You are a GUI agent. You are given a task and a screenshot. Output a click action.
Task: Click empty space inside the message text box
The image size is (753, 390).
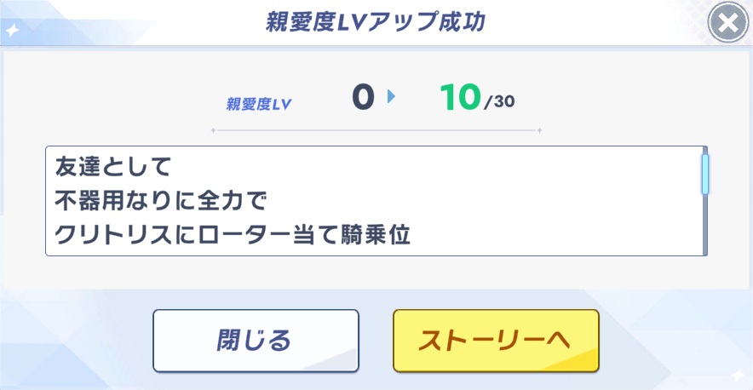tap(554, 200)
